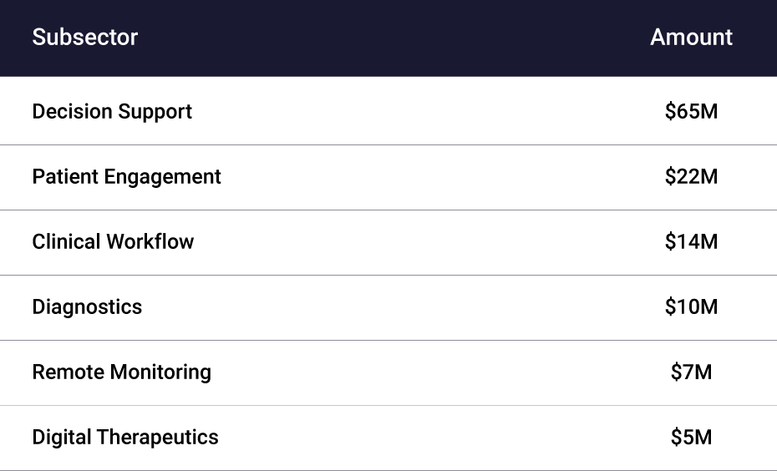Click the dark header bar between column titles
Screen dimensions: 777x471
point(393,38)
